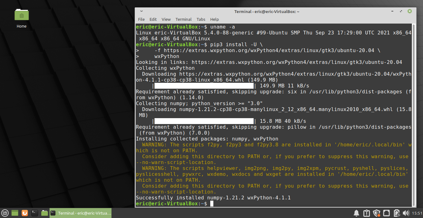Screen dimensions: 423x218
Task: Click 'Downloading numpy-1.21.2-cp38' line
Action: tap(277, 109)
